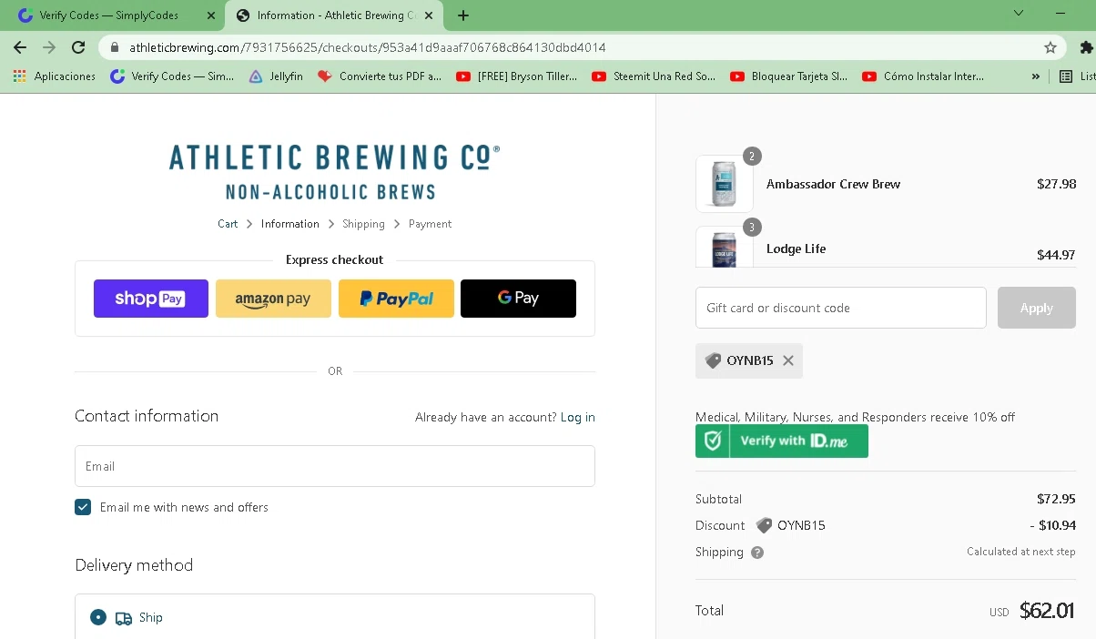This screenshot has height=639, width=1096.
Task: Open the extensions puzzle icon
Action: pos(1086,47)
